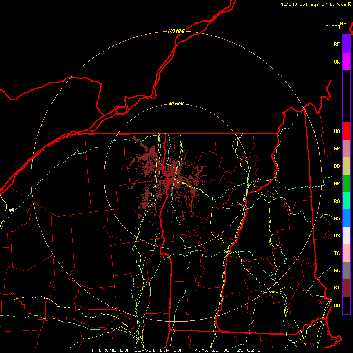Select the BI brown legend swatch
The height and width of the screenshot is (353, 353).
coord(346,288)
